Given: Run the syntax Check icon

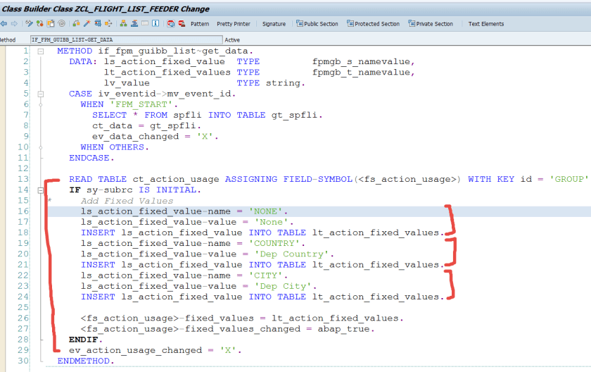Looking at the screenshot, I should (76, 23).
